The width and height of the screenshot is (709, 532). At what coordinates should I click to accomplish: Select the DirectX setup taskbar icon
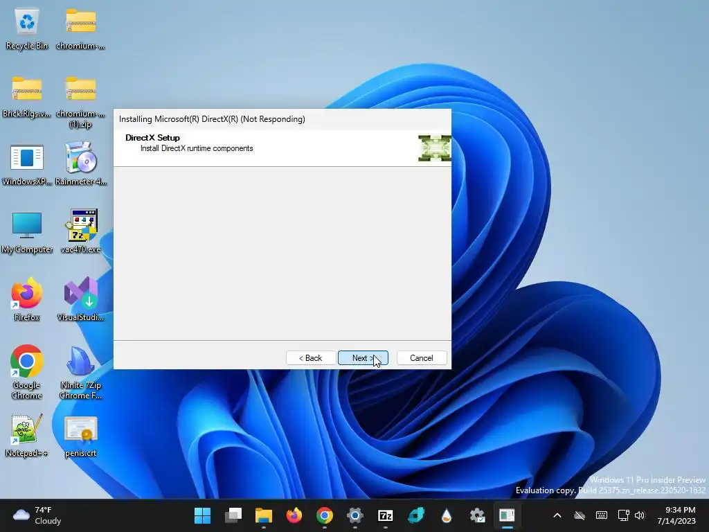tap(507, 515)
